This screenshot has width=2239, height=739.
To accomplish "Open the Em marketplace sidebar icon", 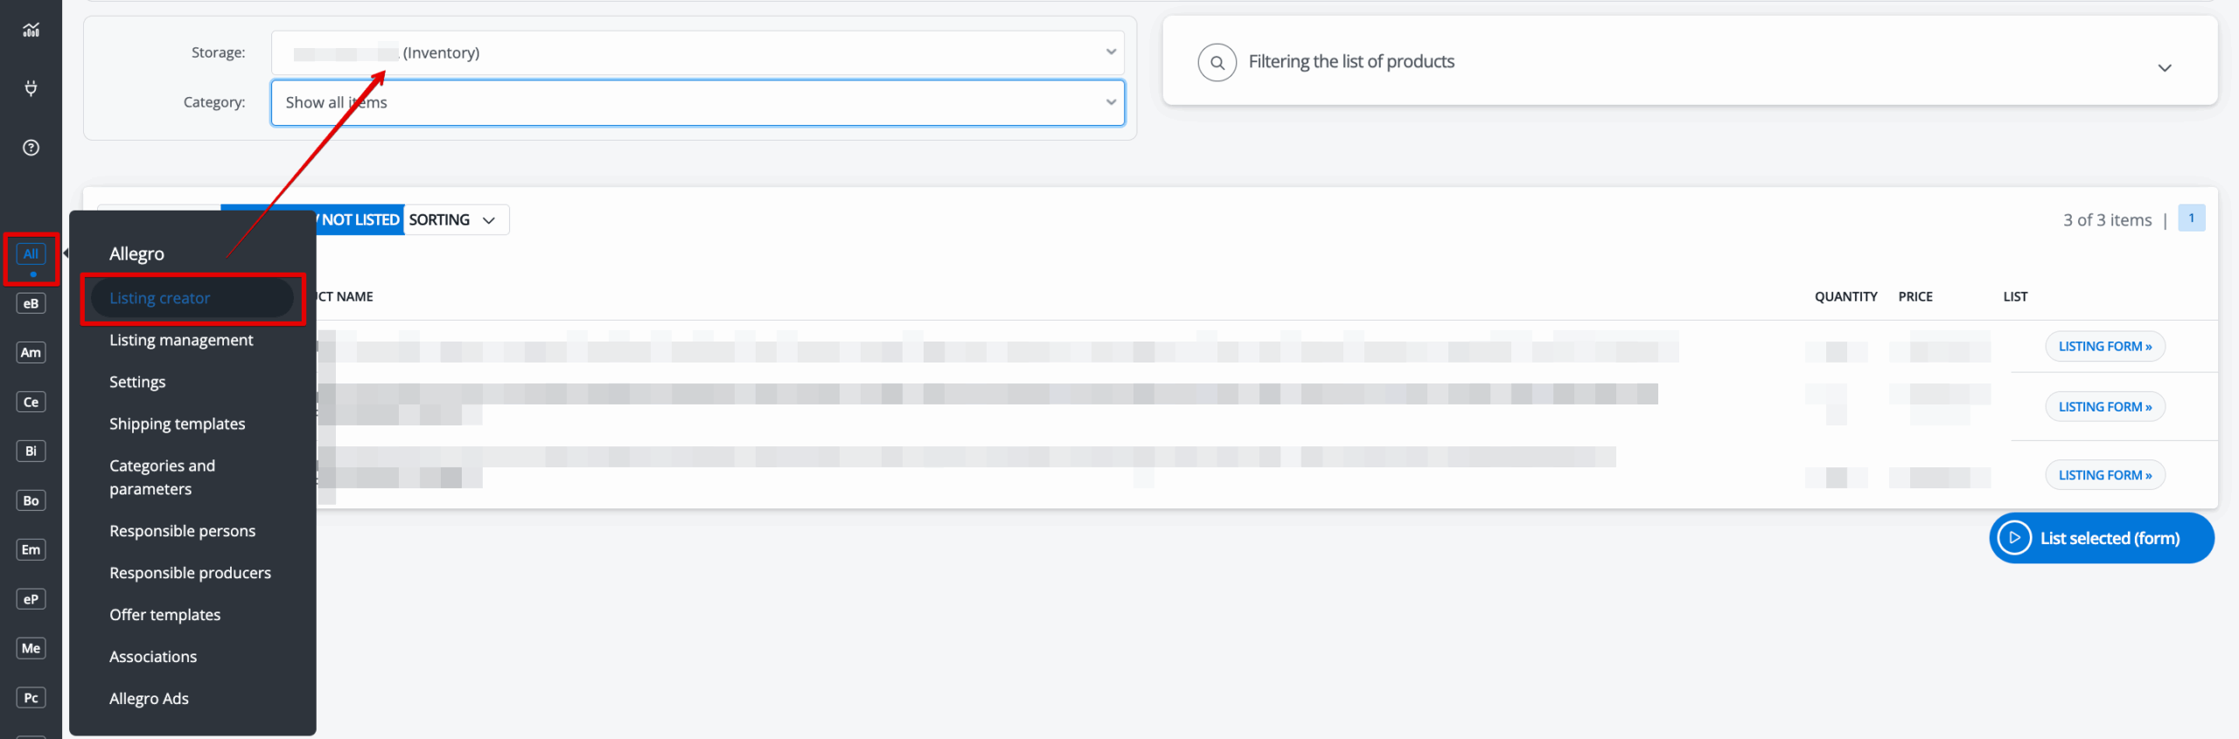I will coord(31,550).
